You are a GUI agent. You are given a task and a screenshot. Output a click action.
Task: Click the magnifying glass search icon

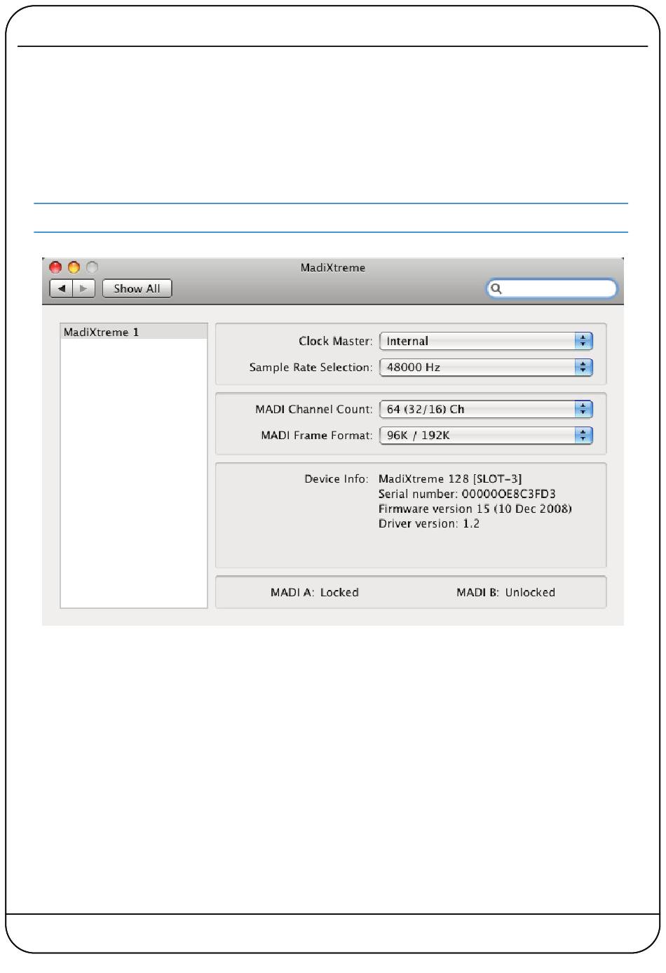click(496, 288)
